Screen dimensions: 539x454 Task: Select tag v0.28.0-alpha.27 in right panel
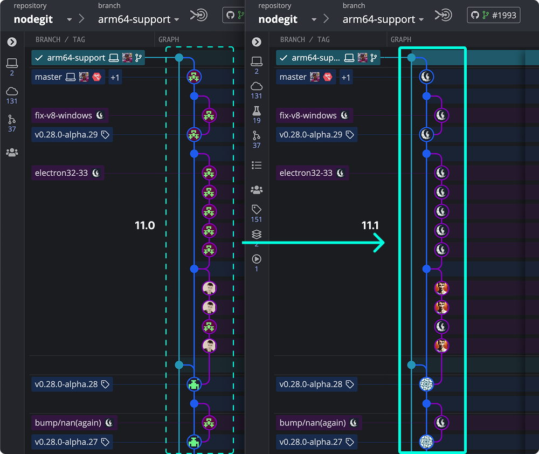click(x=316, y=442)
